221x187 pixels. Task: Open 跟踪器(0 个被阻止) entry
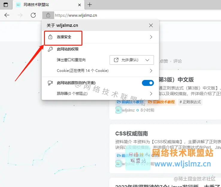pos(100,94)
